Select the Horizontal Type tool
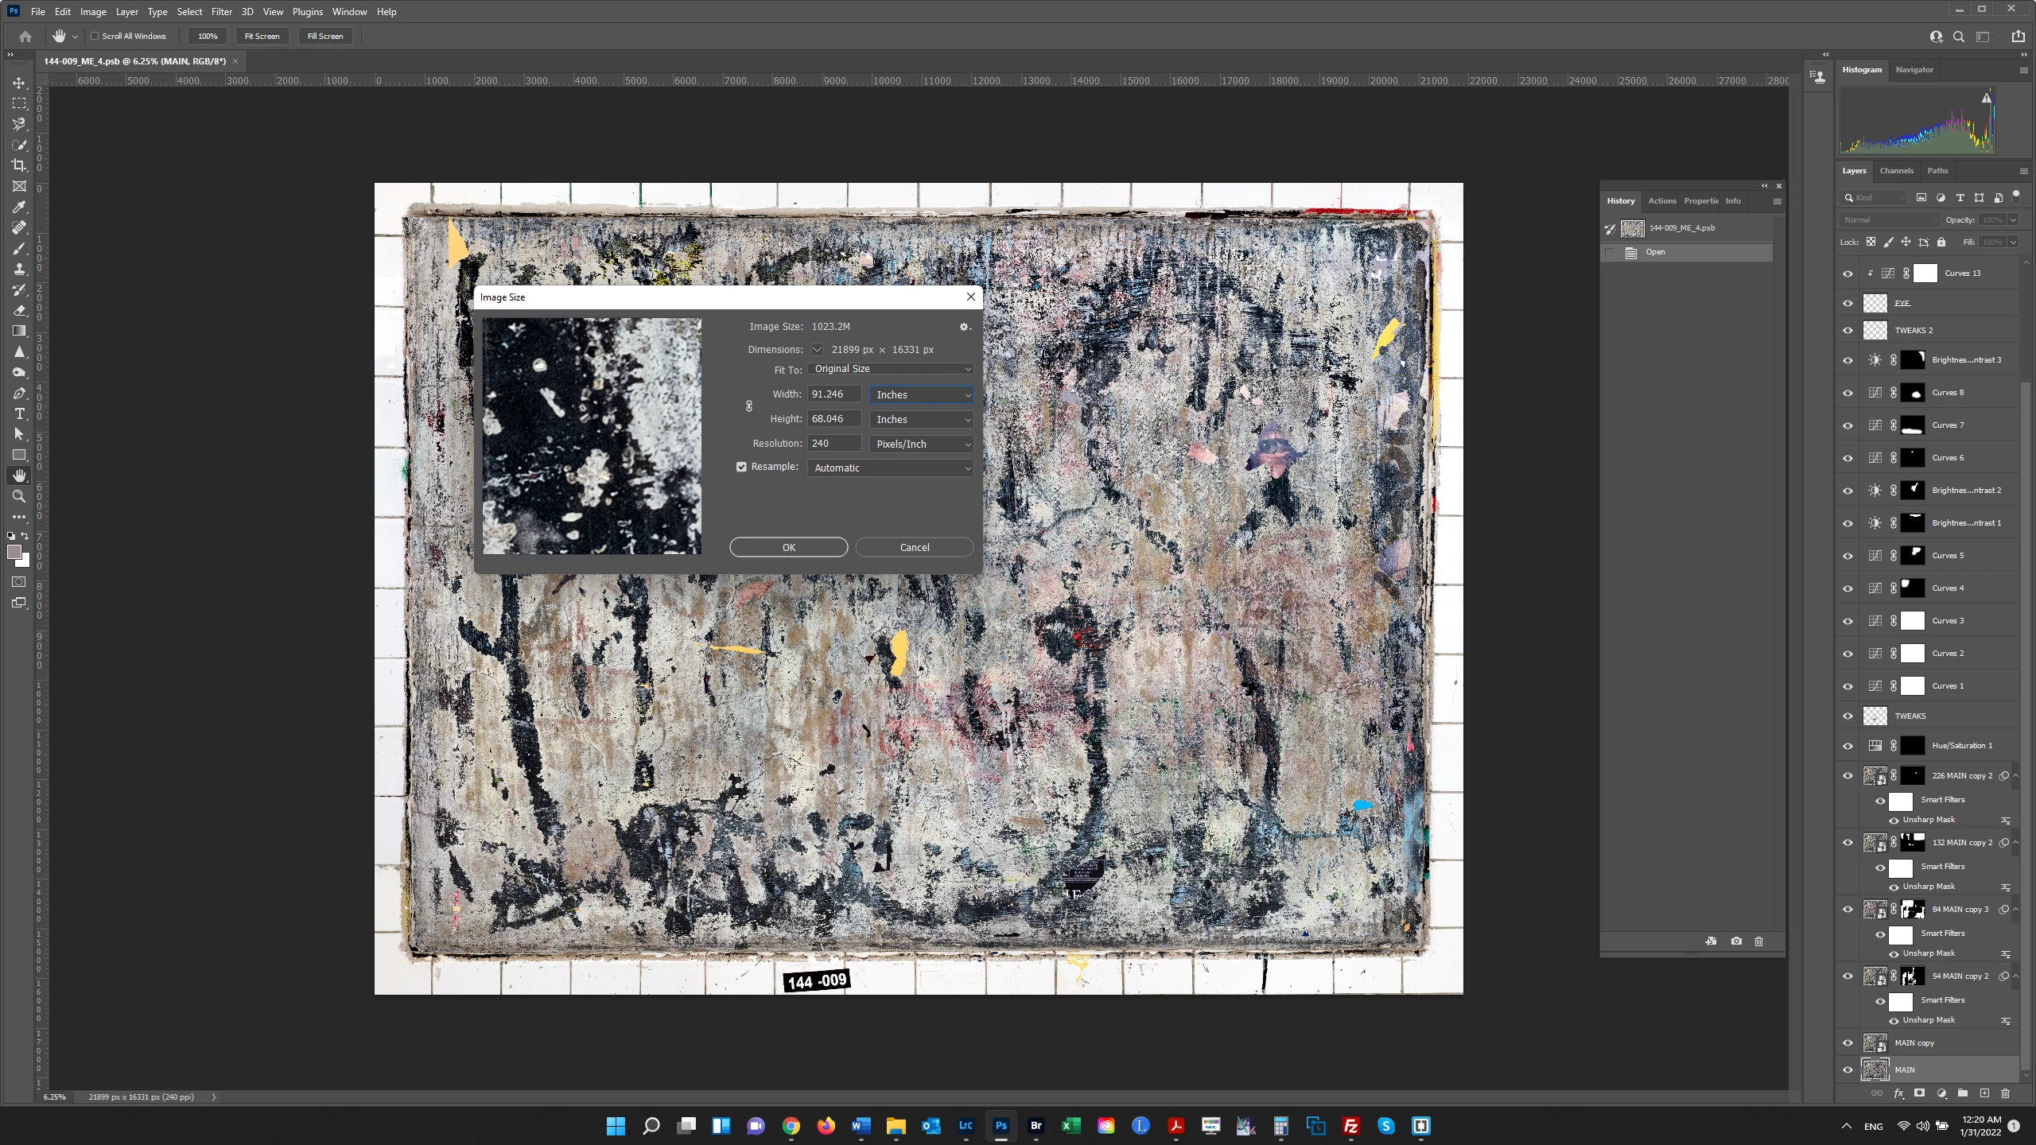2036x1145 pixels. [x=19, y=413]
